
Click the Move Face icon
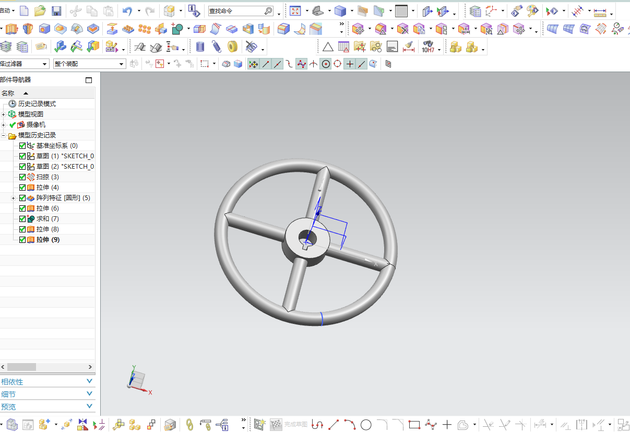click(358, 29)
